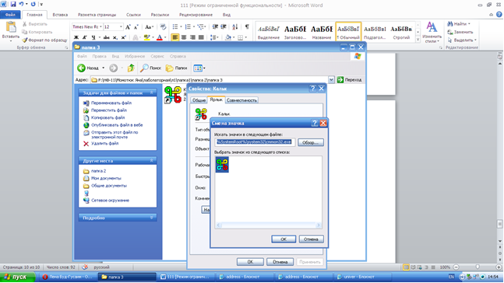This screenshot has height=283, width=504.
Task: Click OK in the Change Icon dialog
Action: (x=284, y=239)
